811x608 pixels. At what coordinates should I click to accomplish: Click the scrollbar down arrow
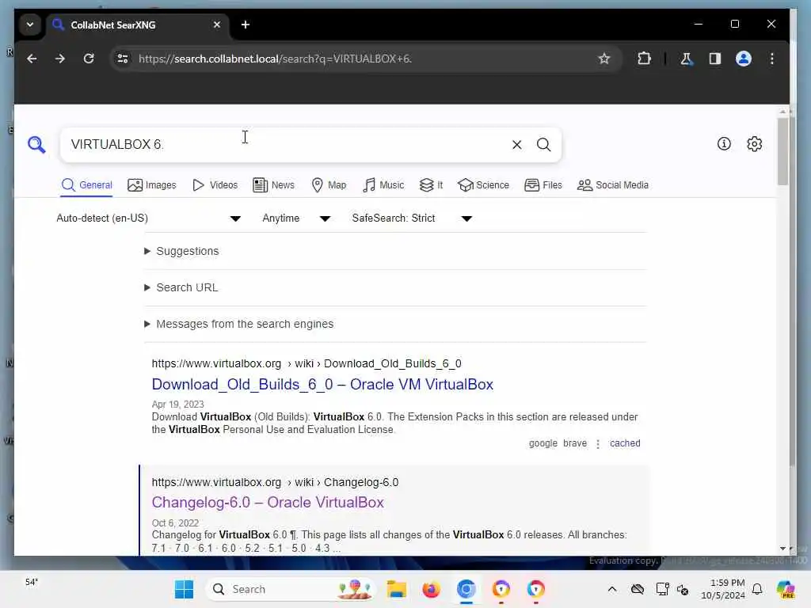tap(782, 549)
